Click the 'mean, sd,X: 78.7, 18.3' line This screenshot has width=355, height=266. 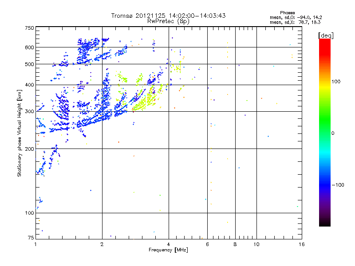(x=295, y=22)
